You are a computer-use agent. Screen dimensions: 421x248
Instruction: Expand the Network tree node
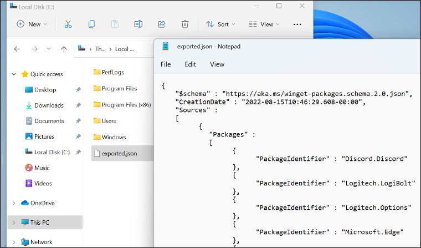click(14, 242)
